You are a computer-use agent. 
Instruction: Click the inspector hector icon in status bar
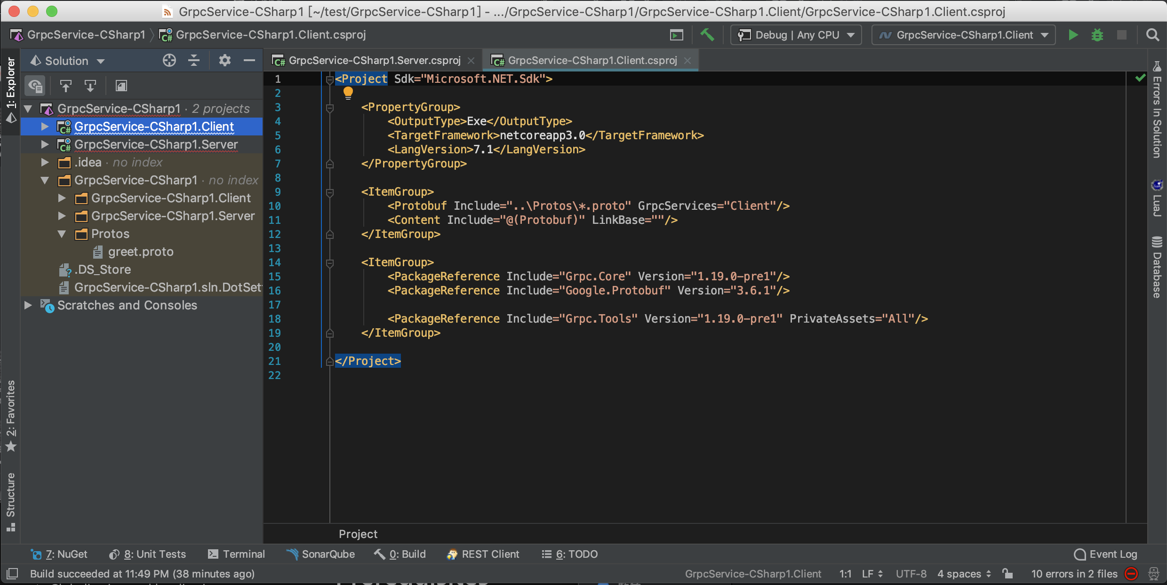click(1154, 574)
